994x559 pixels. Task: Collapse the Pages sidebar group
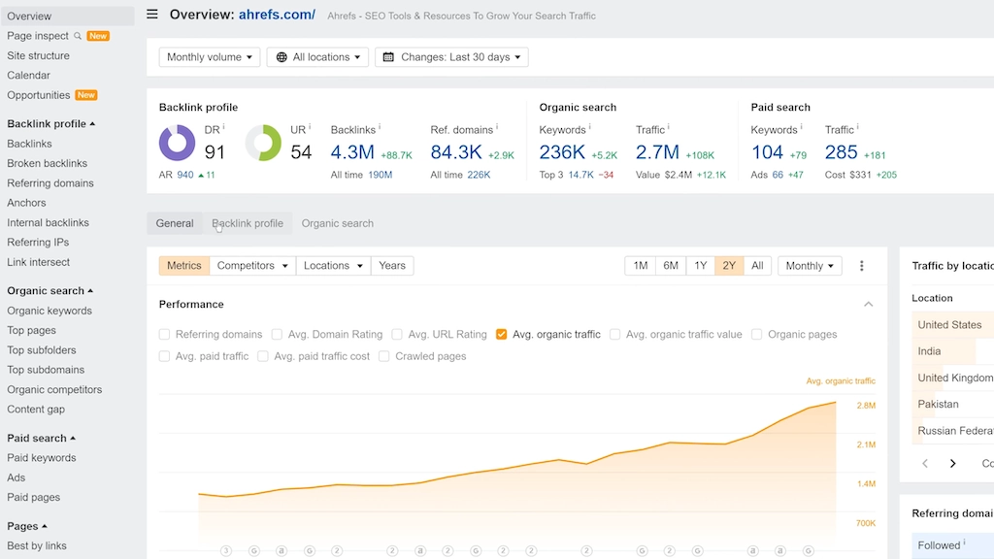coord(27,526)
